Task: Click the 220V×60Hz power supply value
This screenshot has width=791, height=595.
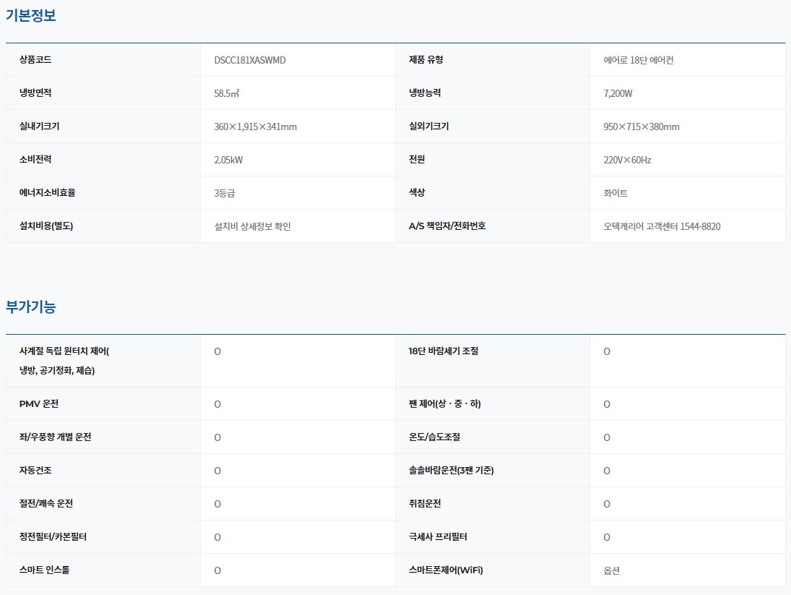Action: tap(627, 160)
